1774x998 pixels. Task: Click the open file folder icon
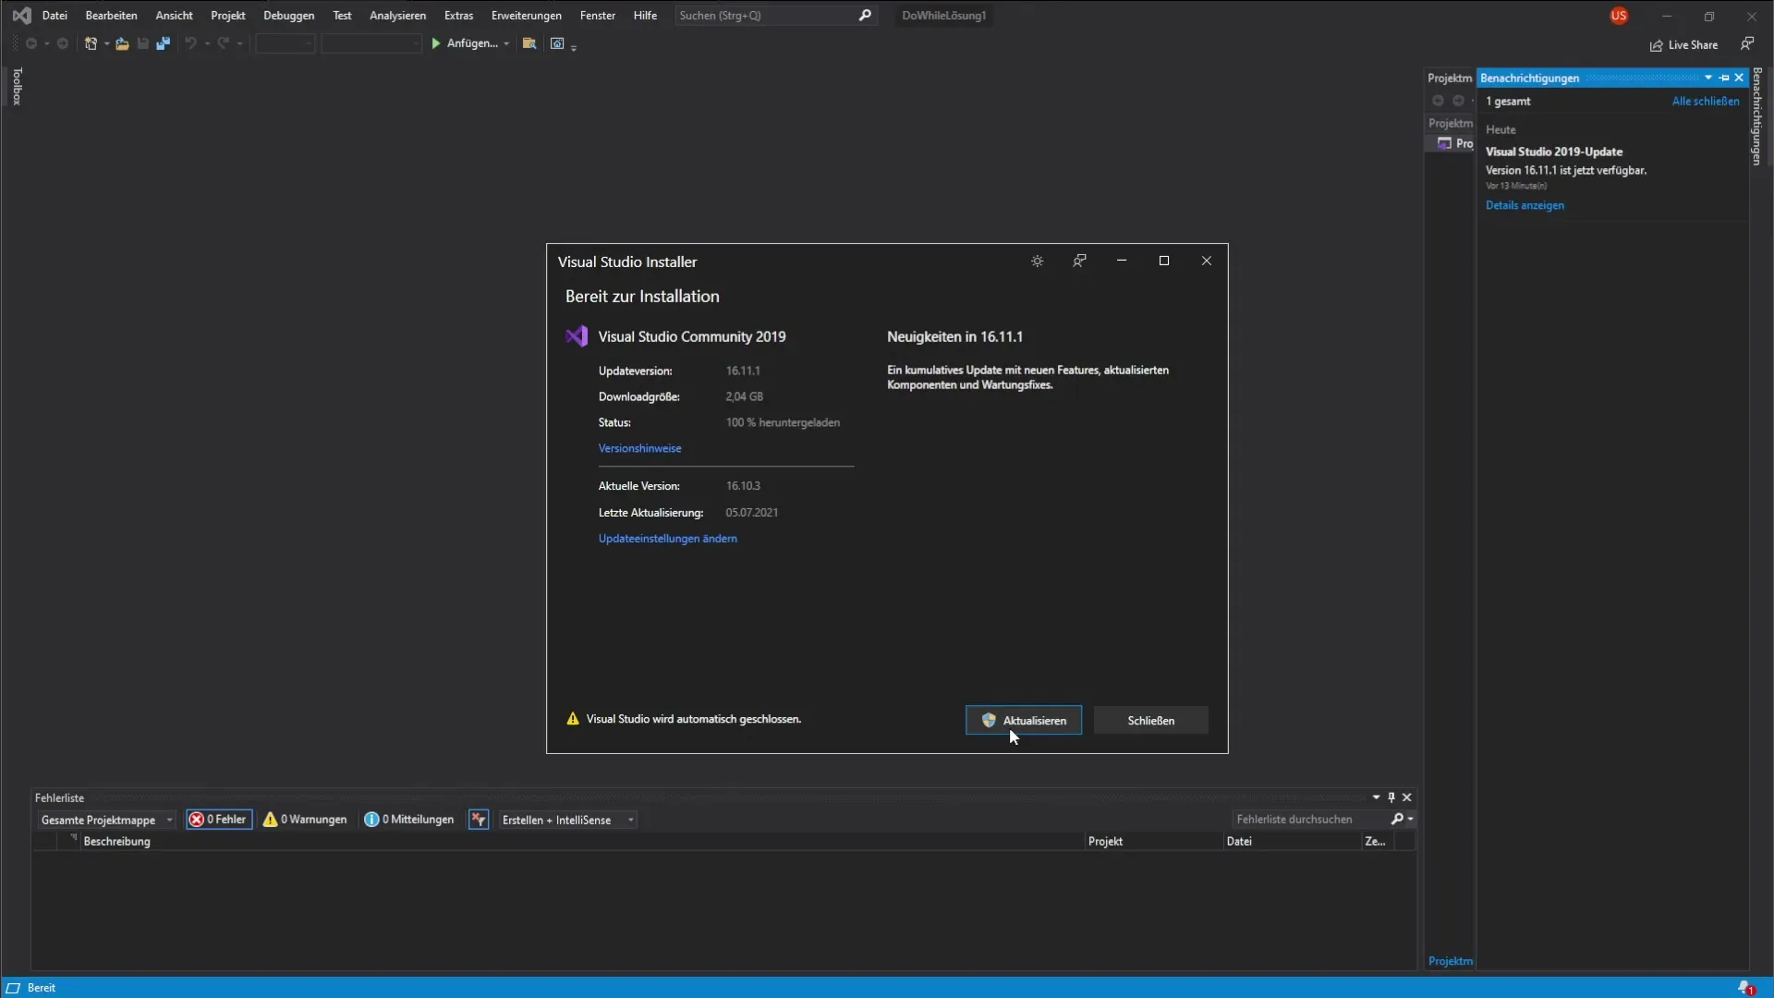122,43
